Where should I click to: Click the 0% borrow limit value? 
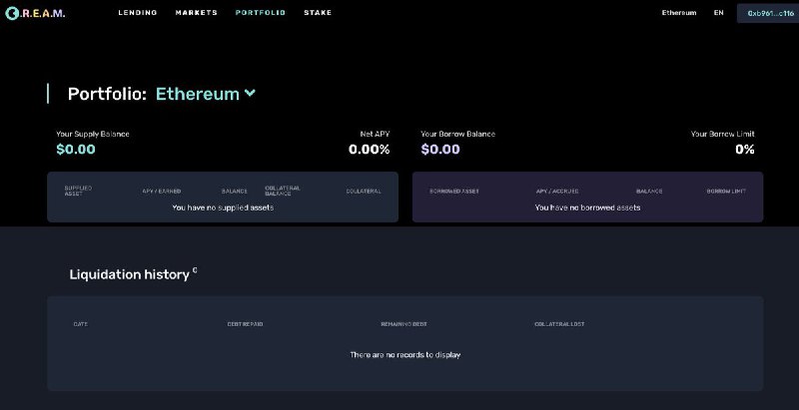pyautogui.click(x=744, y=149)
